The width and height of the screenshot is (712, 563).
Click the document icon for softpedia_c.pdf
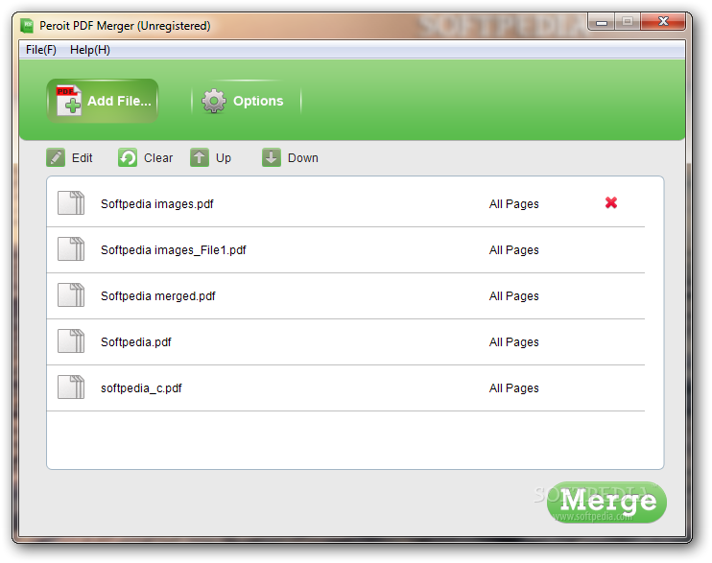pos(71,387)
